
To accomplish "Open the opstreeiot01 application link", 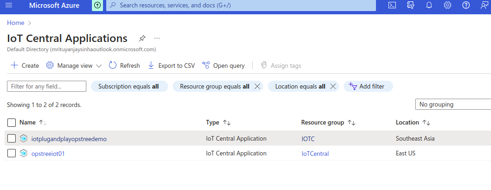I will [48, 154].
